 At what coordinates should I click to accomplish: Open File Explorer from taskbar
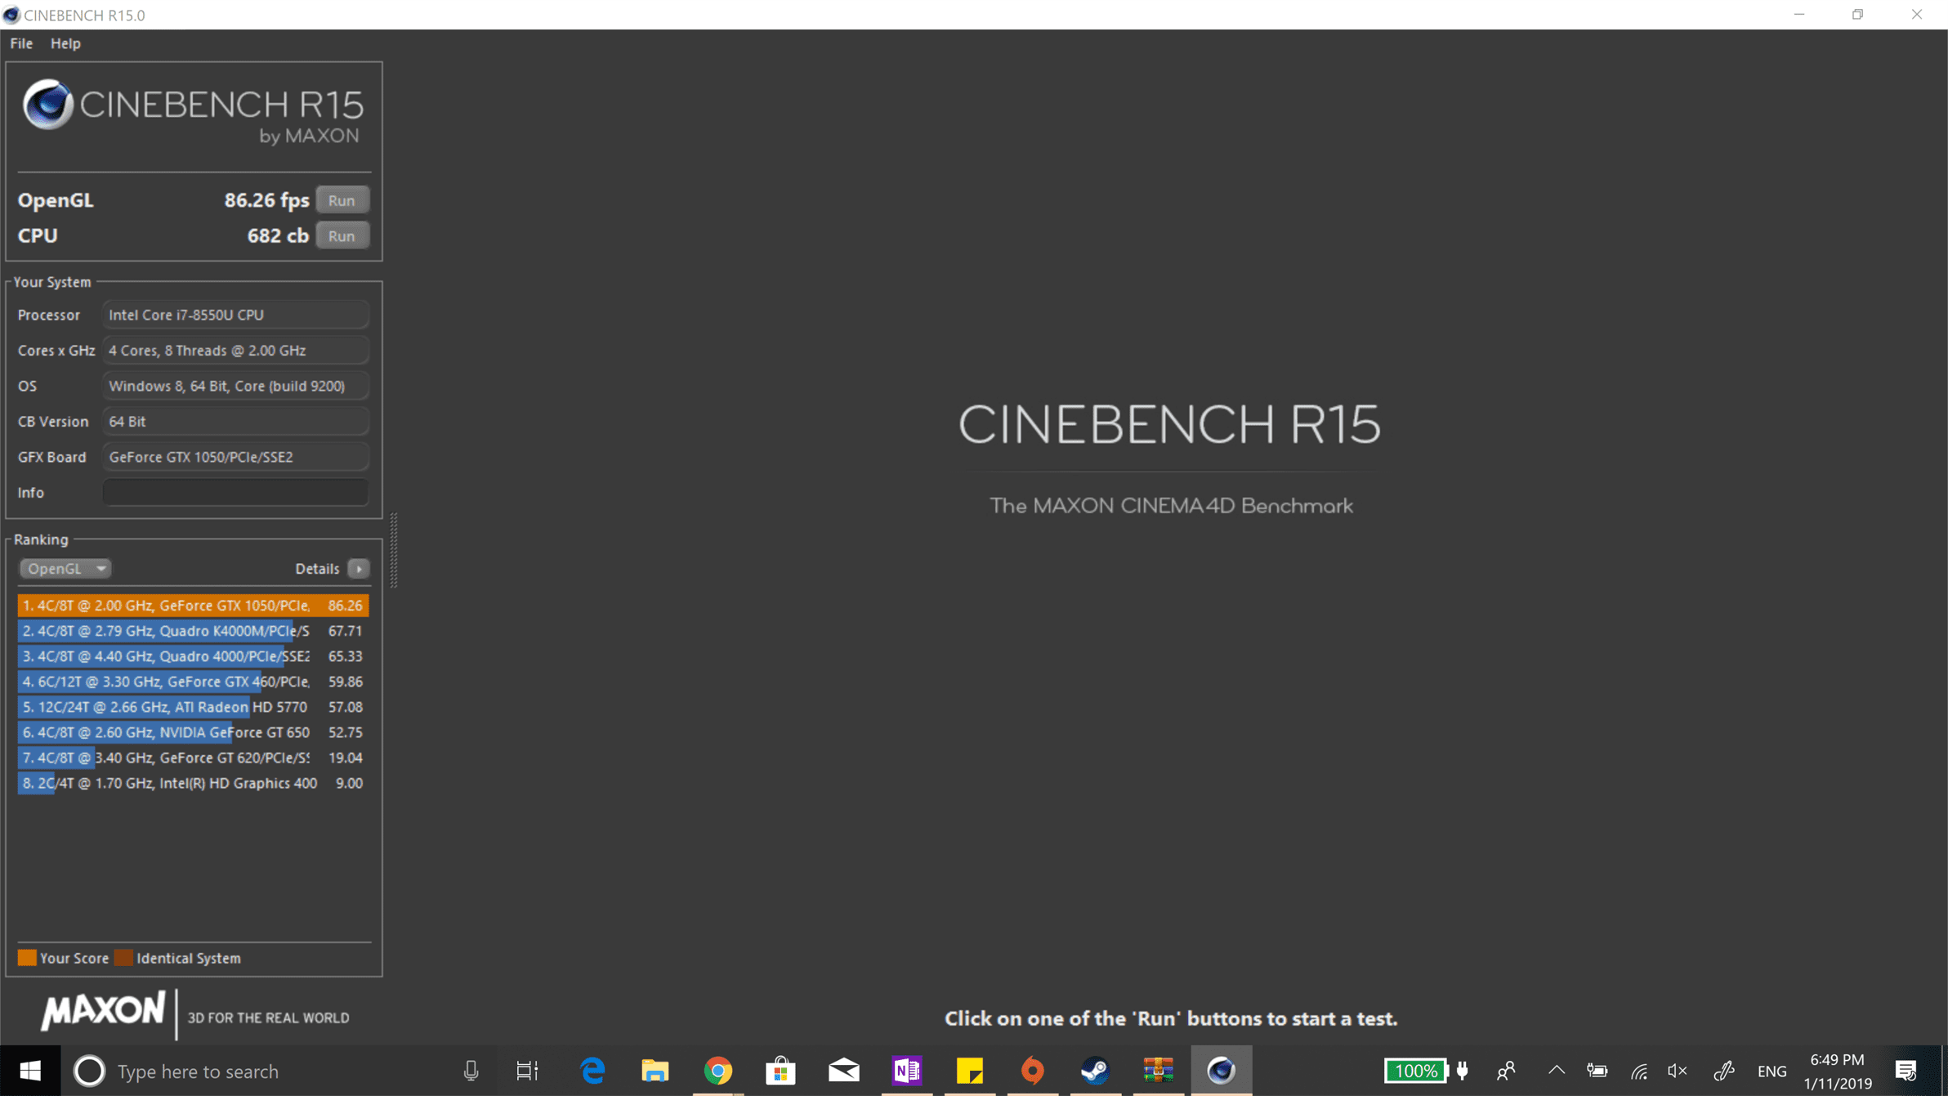tap(655, 1071)
